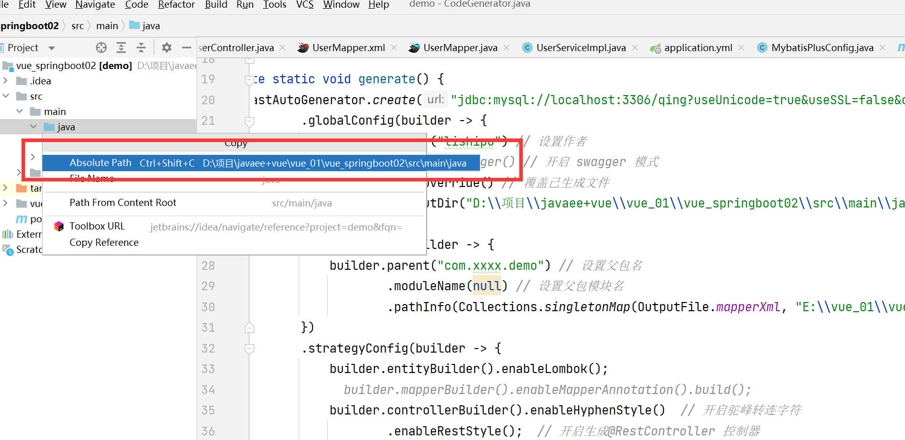Viewport: 905px width, 440px height.
Task: Click the UserMapper.xml file icon
Action: 303,48
